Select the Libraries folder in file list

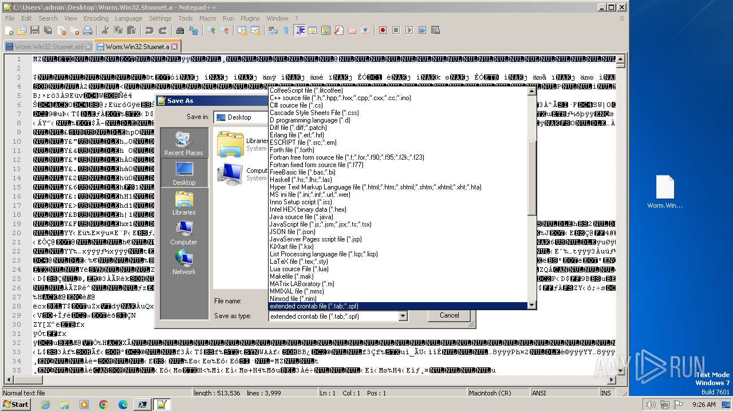(242, 144)
